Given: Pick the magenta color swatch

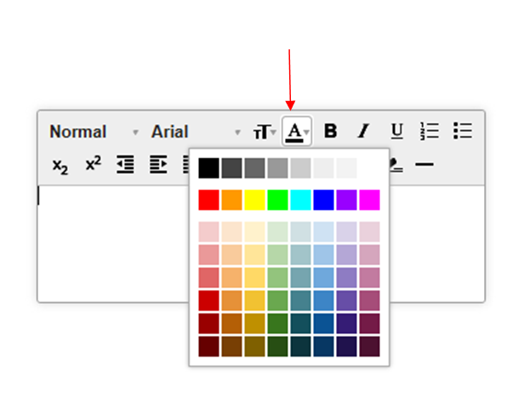Looking at the screenshot, I should click(369, 200).
